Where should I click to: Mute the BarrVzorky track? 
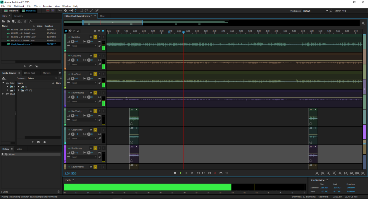click(x=91, y=111)
